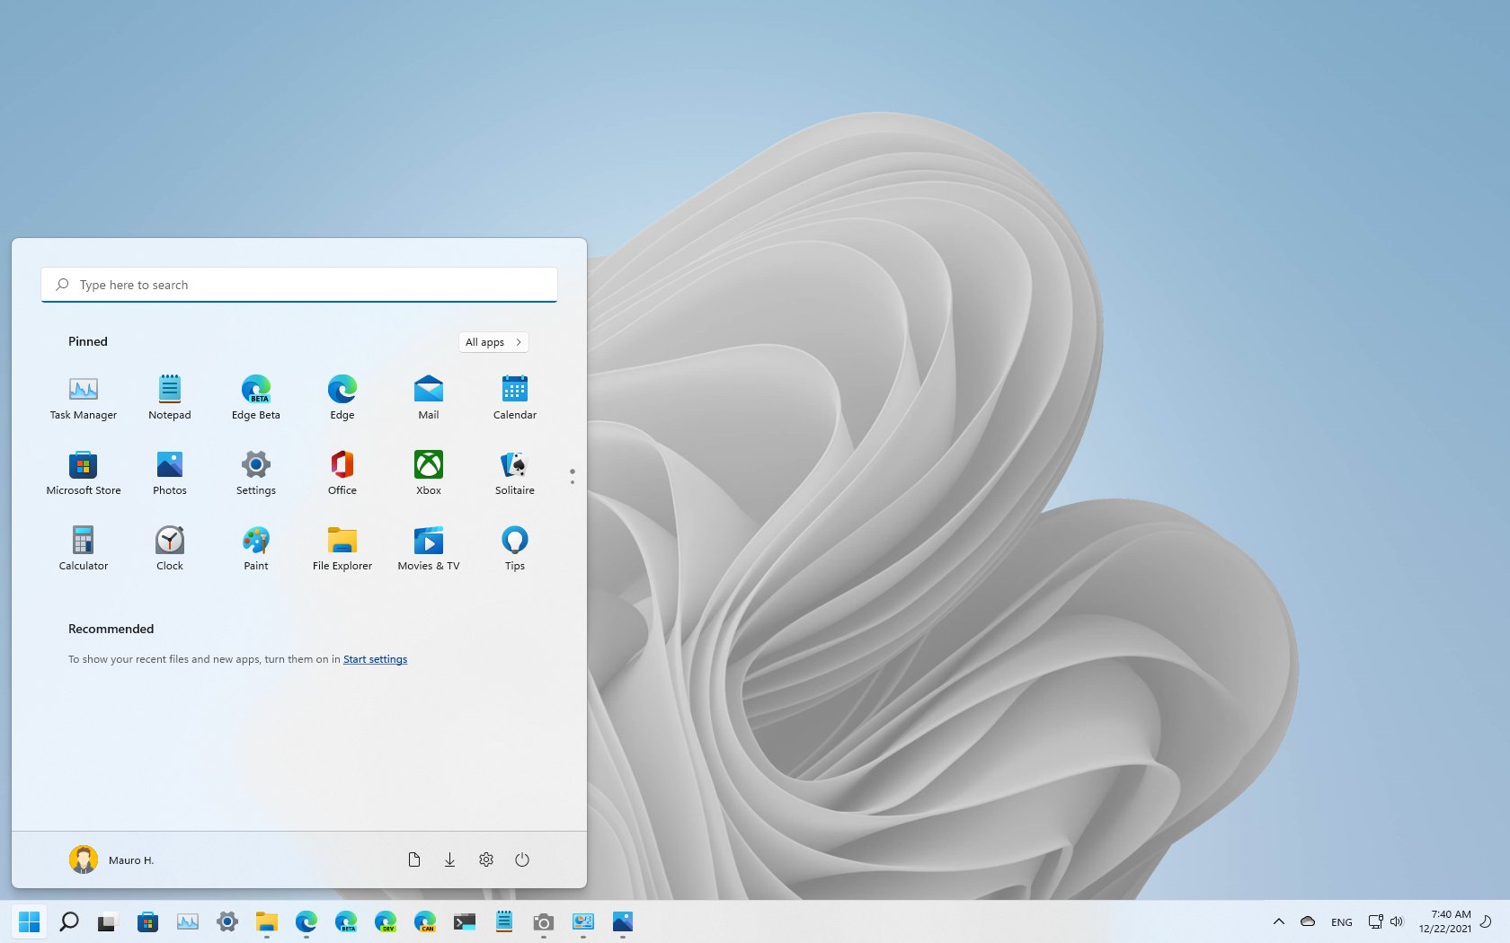The width and height of the screenshot is (1510, 943).
Task: Go to next page of pinned apps
Action: (x=573, y=482)
